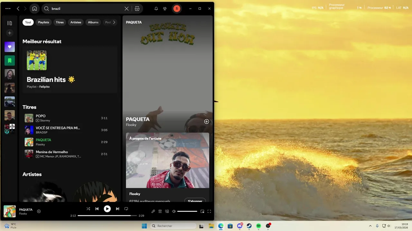Click now-playing album art thumbnail
The image size is (412, 231).
pyautogui.click(x=10, y=211)
